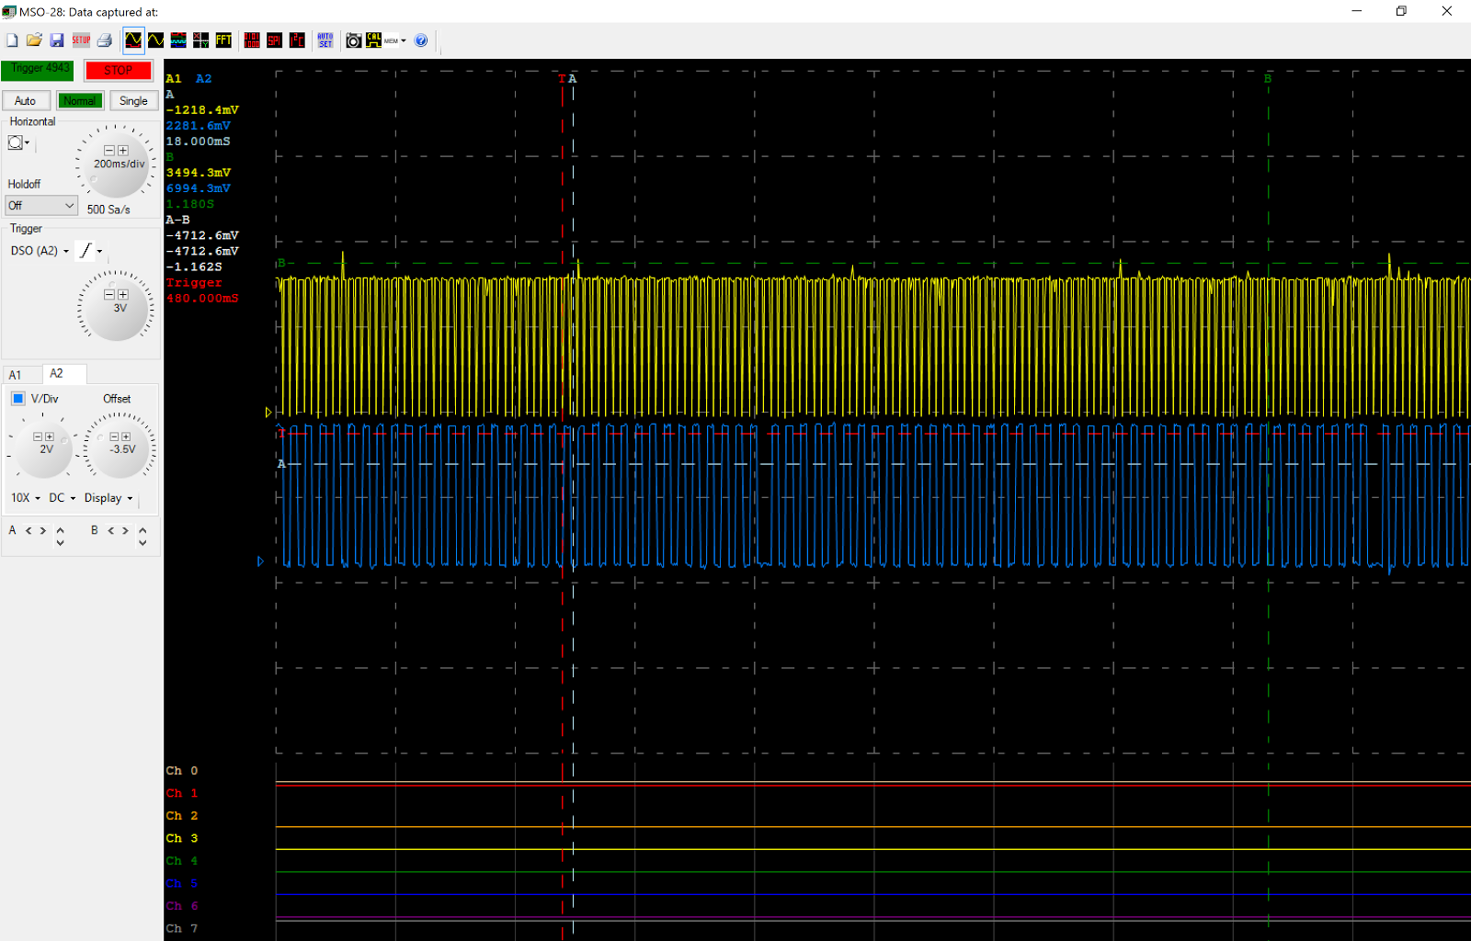Open the DSO (A2) trigger source dropdown
The image size is (1471, 941).
37,250
